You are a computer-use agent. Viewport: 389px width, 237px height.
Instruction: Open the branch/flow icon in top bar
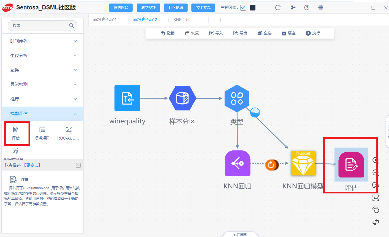pos(293,8)
